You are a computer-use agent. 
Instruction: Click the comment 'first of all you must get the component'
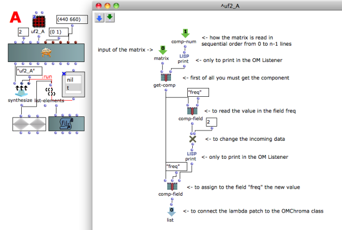coord(236,78)
